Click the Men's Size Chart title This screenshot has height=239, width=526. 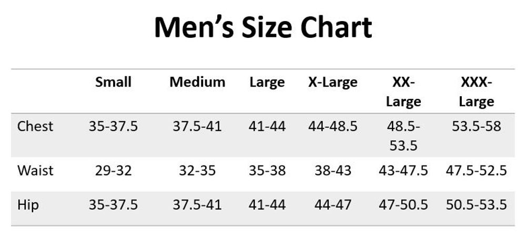[263, 27]
